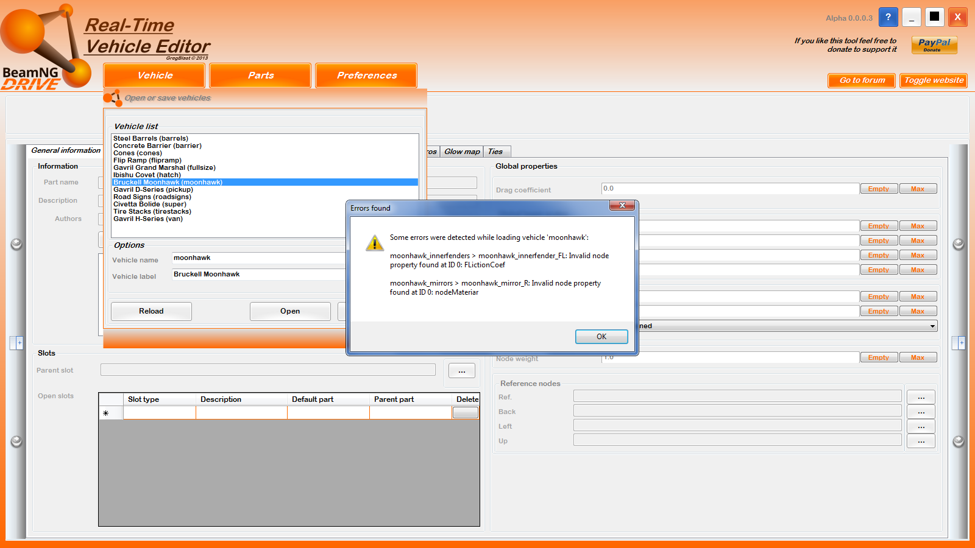
Task: Switch to the General information tab
Action: [66, 150]
